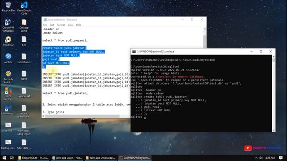Click 'SQLite version 3.39.2' line in cmd

pos(165,70)
